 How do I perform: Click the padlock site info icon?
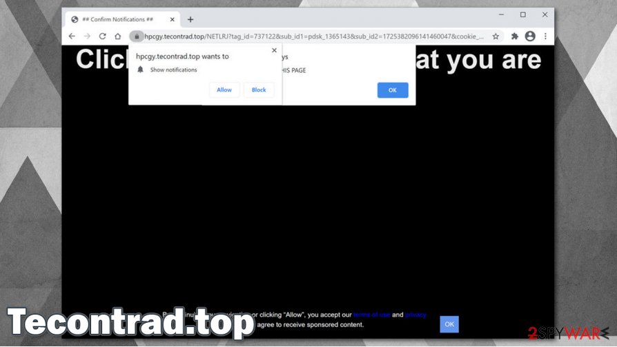[137, 36]
